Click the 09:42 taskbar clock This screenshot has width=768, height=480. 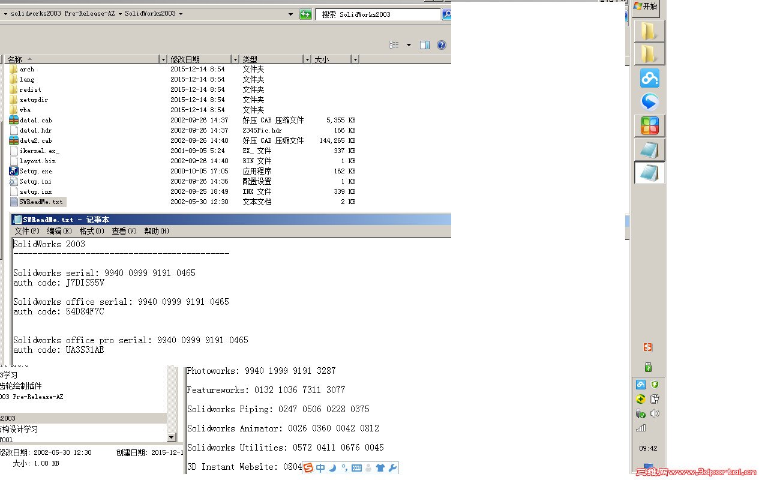[x=648, y=448]
